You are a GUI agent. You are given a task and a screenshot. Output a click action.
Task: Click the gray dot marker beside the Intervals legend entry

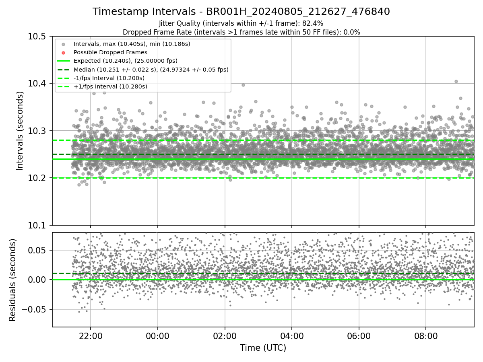63,44
